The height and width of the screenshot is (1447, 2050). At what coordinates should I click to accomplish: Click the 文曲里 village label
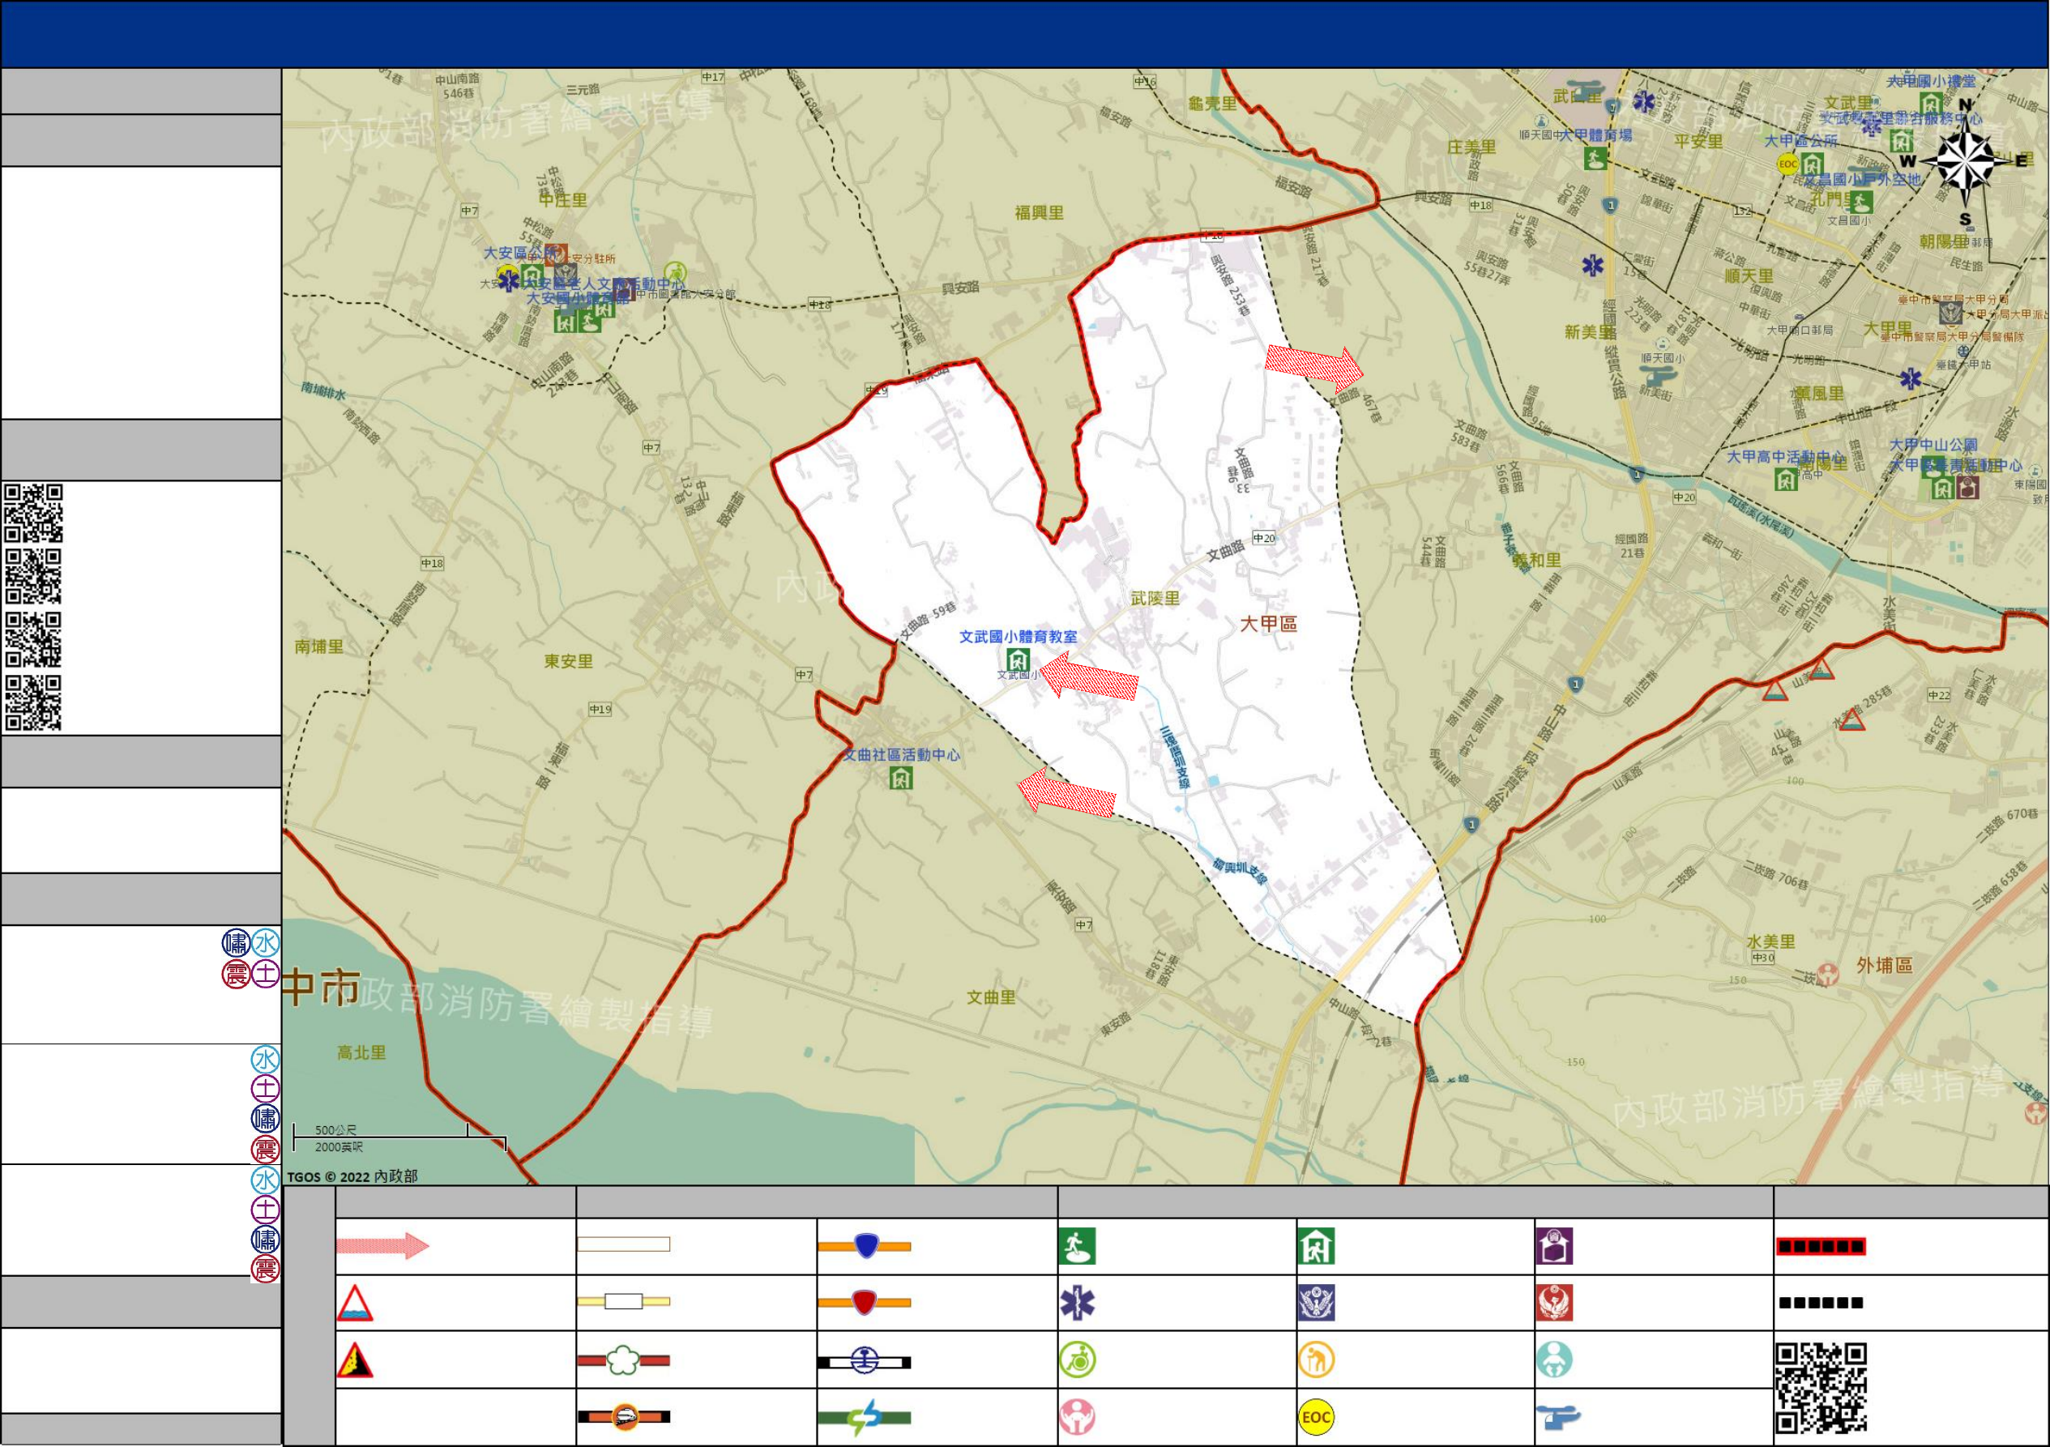click(991, 997)
